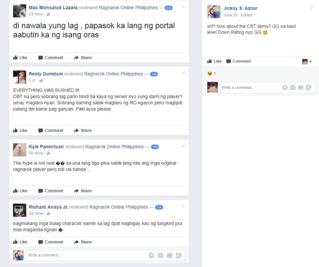The width and height of the screenshot is (319, 267).
Task: Insert emoji in Jickoy's comment box
Action: pyautogui.click(x=285, y=87)
